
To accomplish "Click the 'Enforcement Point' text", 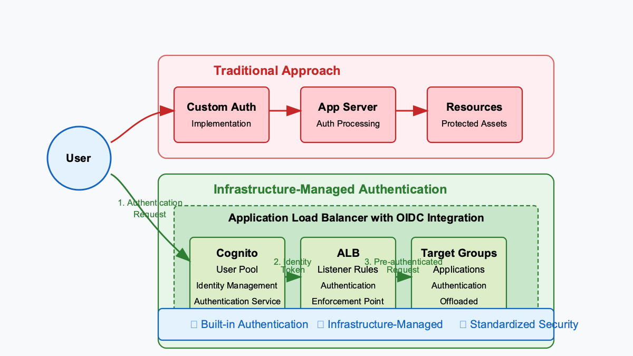I will (348, 302).
